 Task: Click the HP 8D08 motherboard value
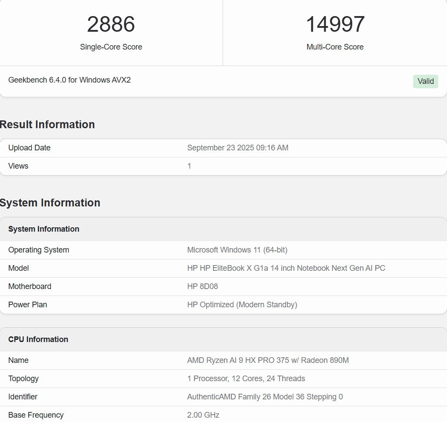[x=202, y=286]
